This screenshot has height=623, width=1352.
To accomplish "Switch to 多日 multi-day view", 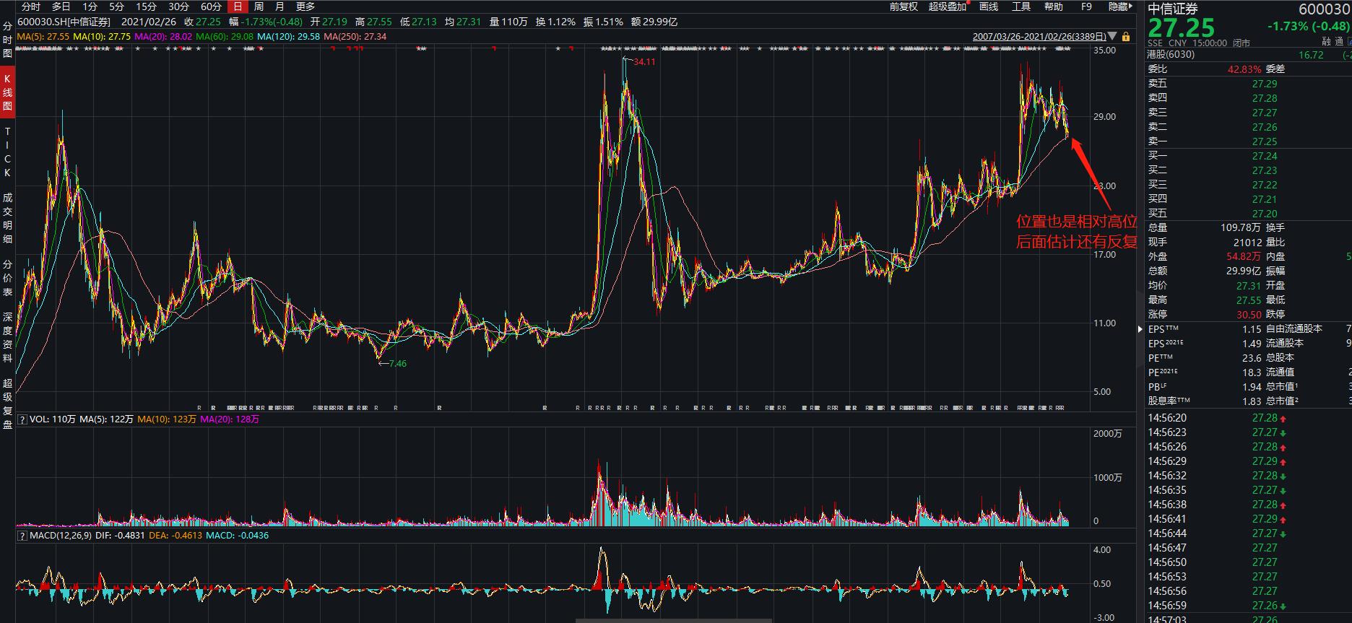I will click(61, 6).
